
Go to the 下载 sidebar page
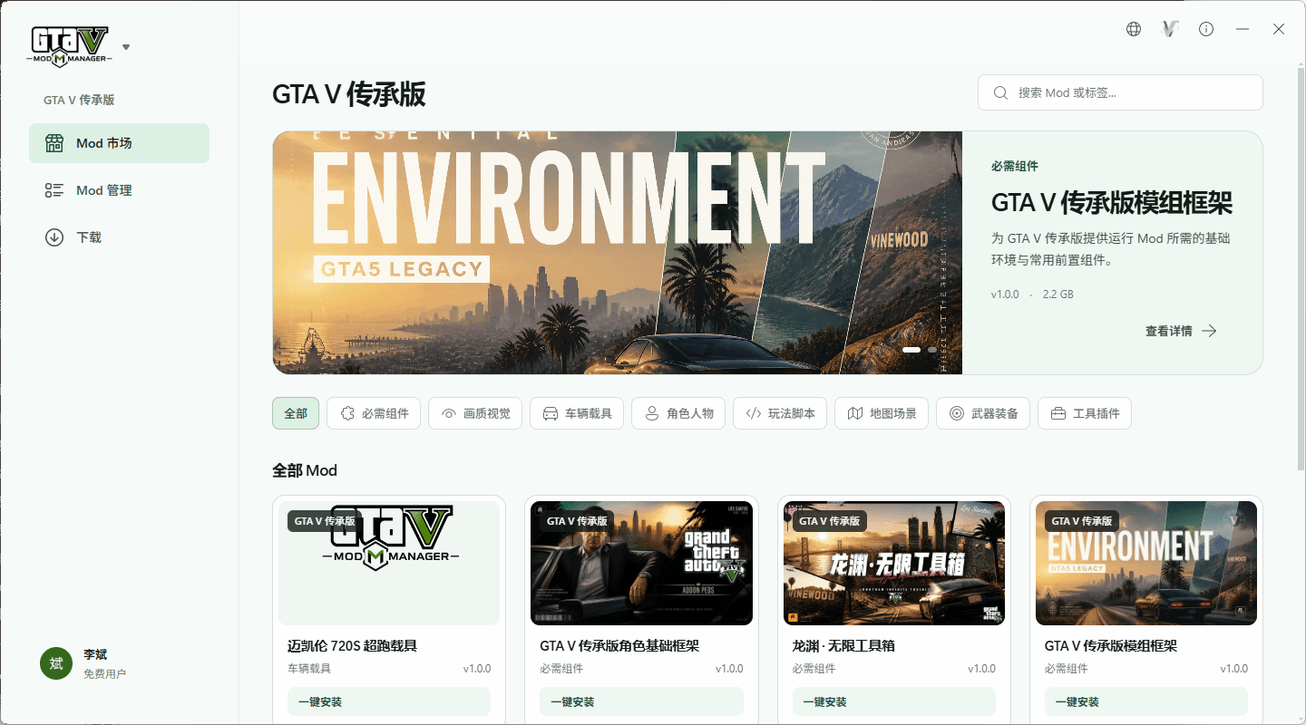point(119,237)
